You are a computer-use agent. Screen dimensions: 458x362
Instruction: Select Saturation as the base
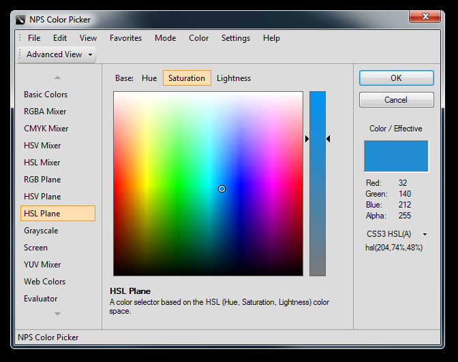(x=187, y=78)
